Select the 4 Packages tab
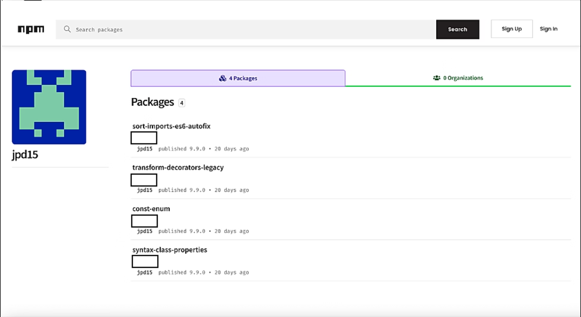The image size is (581, 317). [x=238, y=78]
